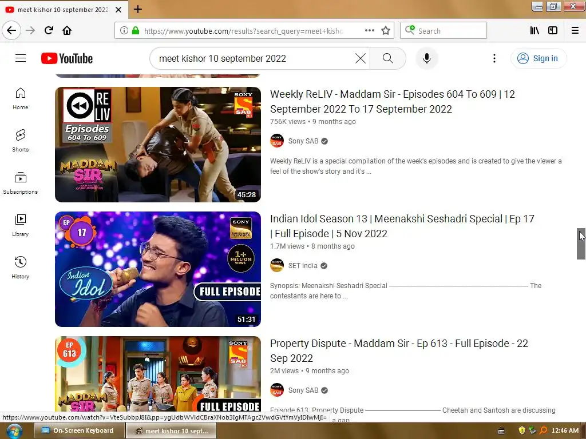586x439 pixels.
Task: Open Property Dispute Maddam Sir video title
Action: tap(399, 350)
